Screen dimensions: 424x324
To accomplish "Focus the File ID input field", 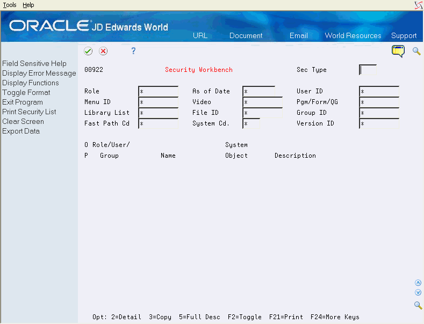I will (263, 113).
